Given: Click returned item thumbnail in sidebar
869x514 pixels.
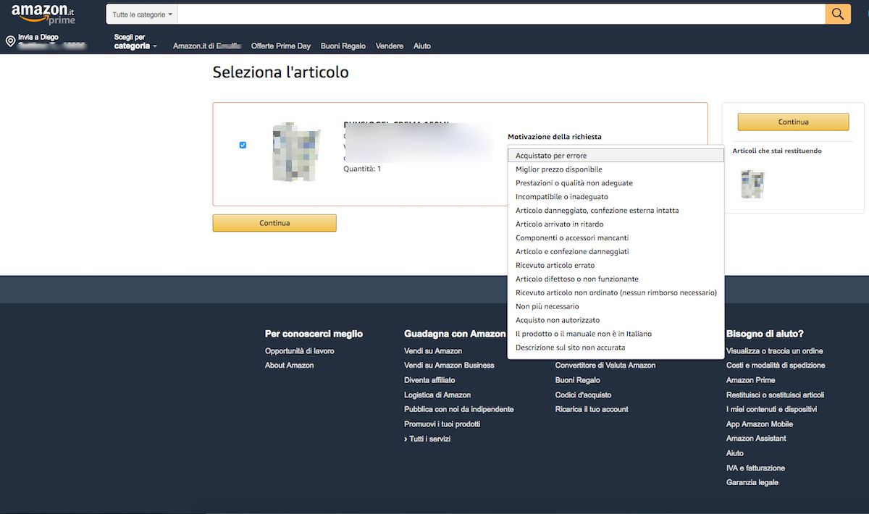Looking at the screenshot, I should point(752,184).
